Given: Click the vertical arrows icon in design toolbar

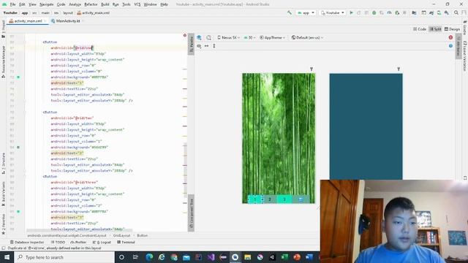Looking at the screenshot, I should (214, 46).
